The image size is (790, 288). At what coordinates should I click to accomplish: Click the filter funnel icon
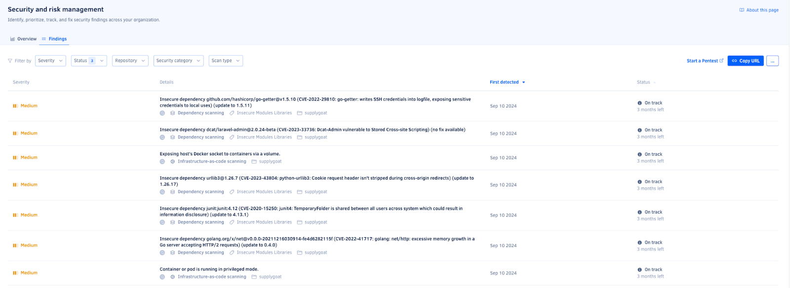tap(10, 61)
